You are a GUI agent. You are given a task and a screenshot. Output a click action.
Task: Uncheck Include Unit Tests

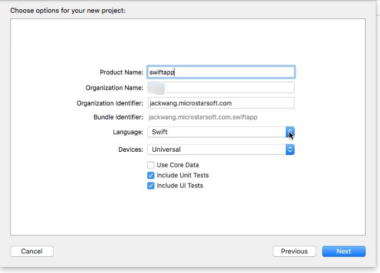coord(151,175)
